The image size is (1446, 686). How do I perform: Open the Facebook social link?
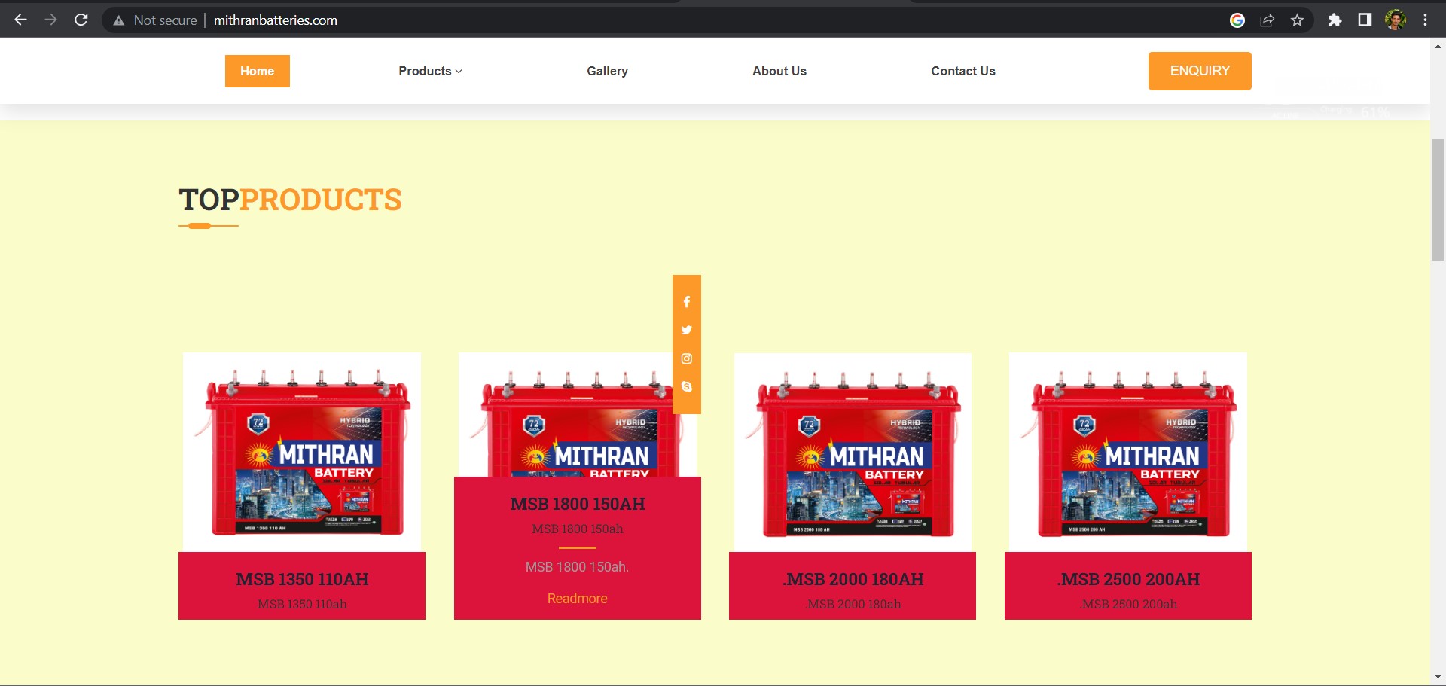(686, 302)
